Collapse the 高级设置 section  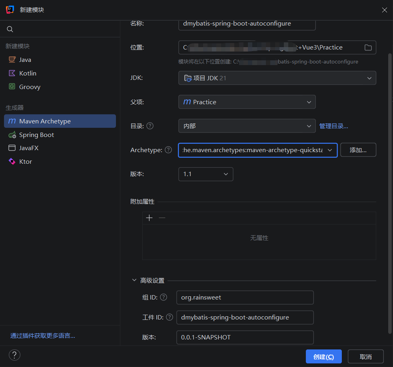[x=134, y=280]
